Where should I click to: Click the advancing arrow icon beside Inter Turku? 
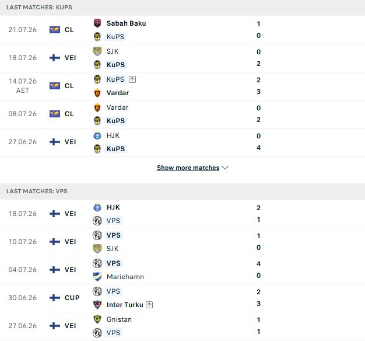pyautogui.click(x=149, y=305)
